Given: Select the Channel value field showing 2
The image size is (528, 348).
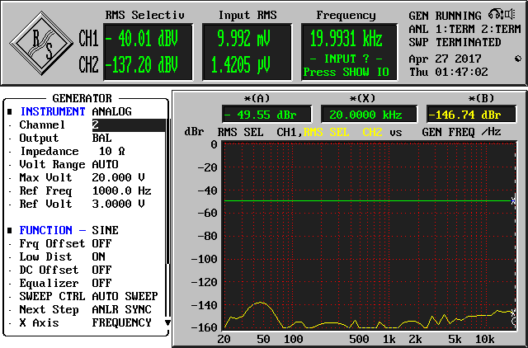Looking at the screenshot, I should (x=129, y=125).
